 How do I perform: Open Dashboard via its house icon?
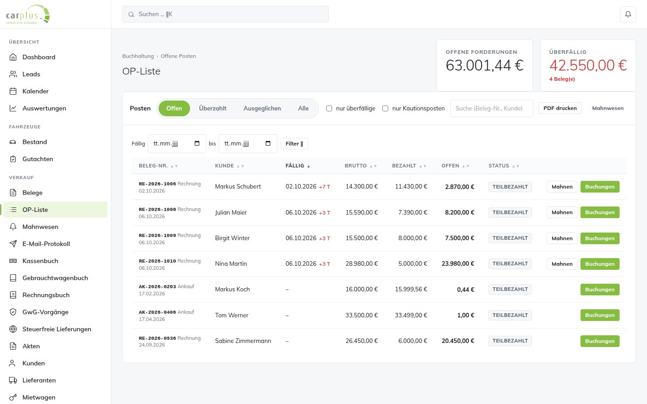tap(13, 57)
